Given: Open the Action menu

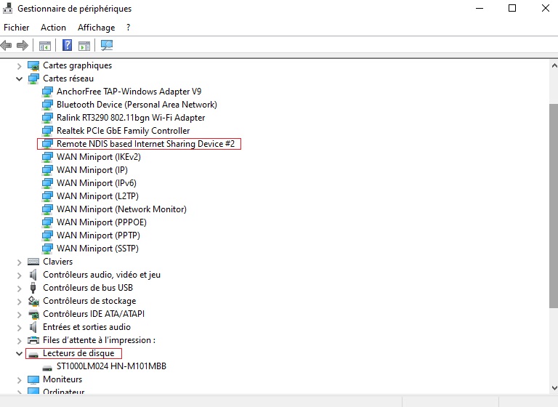Looking at the screenshot, I should pos(53,28).
